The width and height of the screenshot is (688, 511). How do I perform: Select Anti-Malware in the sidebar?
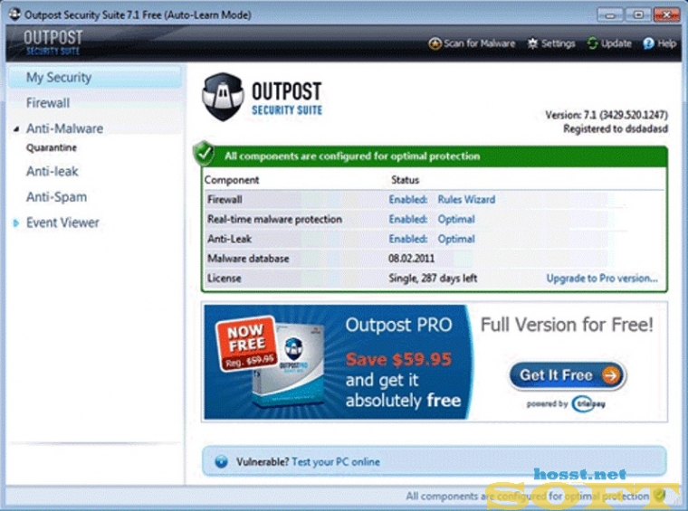(64, 128)
